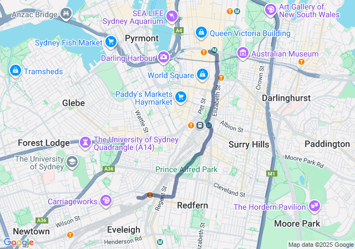Viewport: 355px width, 249px height.
Task: Click the Central train station icon
Action: [x=200, y=125]
